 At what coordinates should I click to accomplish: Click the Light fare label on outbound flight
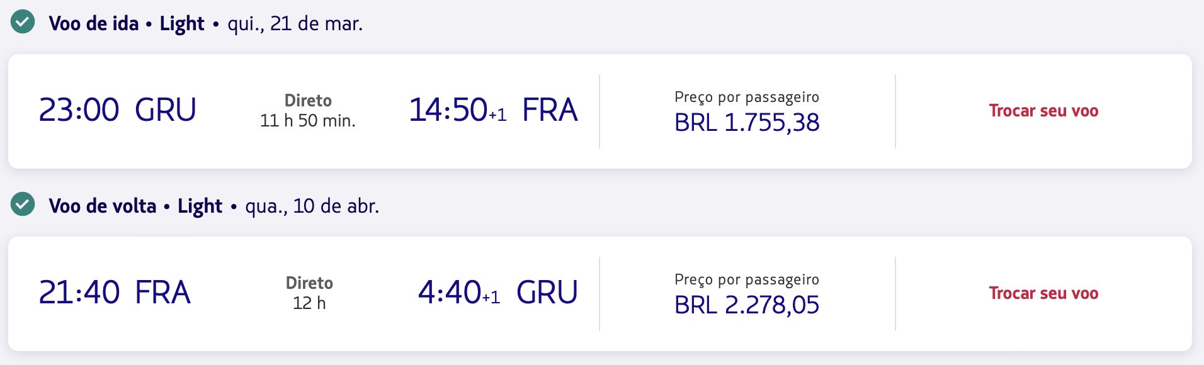point(182,23)
